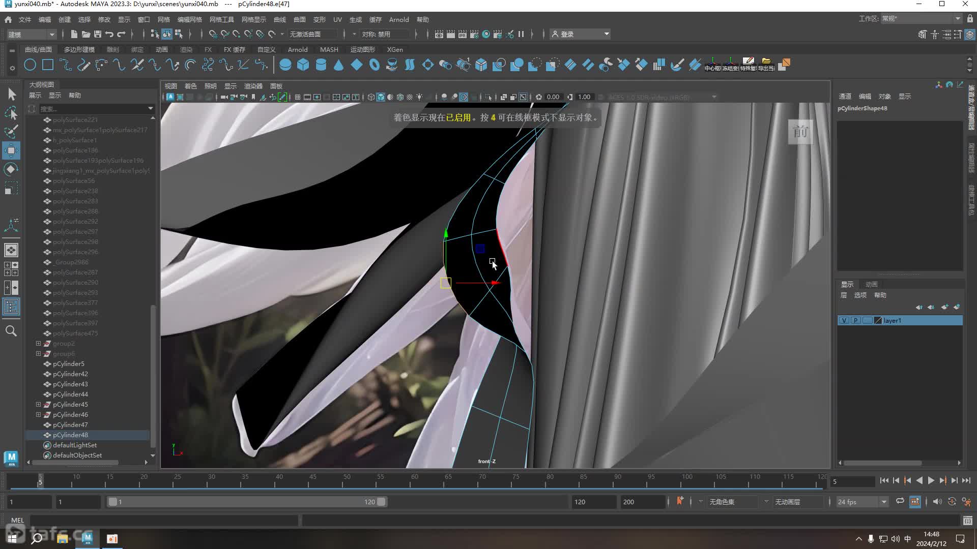Click the Play backwards button
Image resolution: width=977 pixels, height=549 pixels.
[919, 480]
